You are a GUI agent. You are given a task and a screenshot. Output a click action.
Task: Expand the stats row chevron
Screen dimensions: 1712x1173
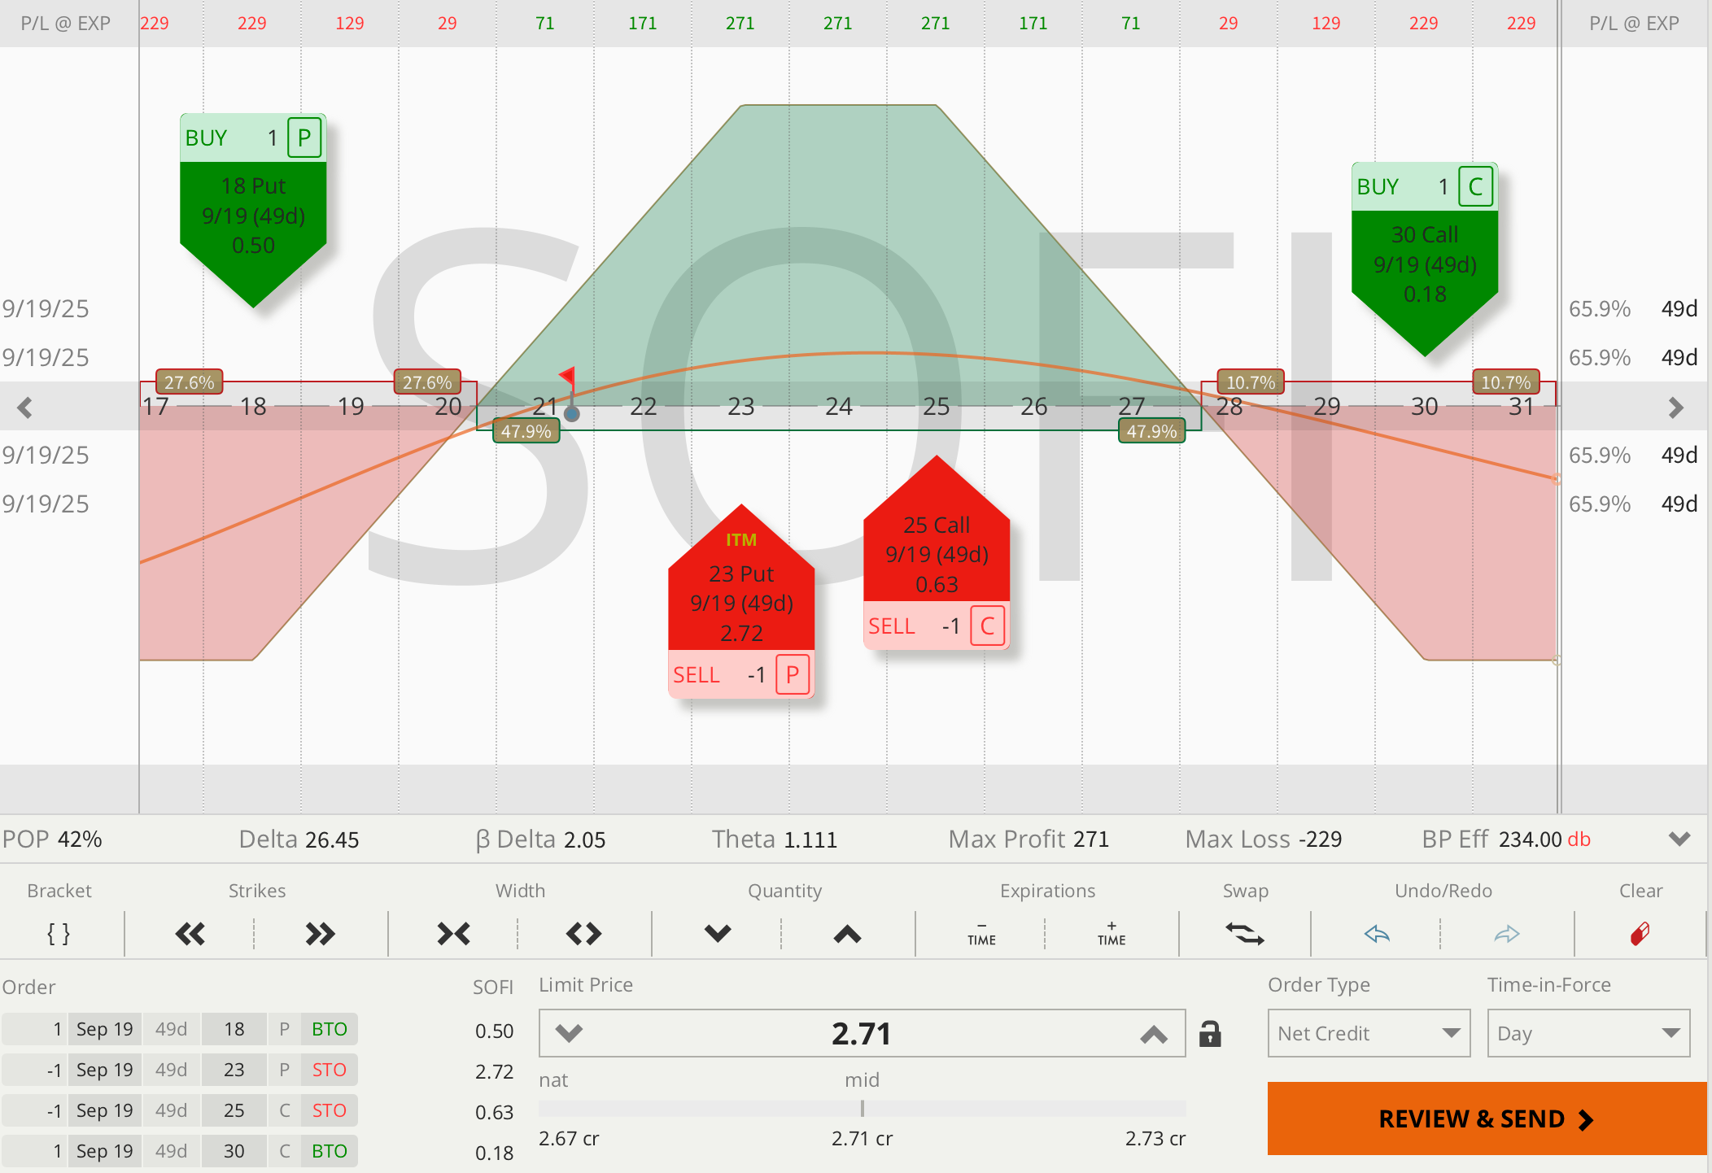1679,839
